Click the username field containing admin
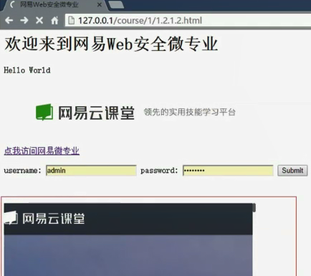Screen dimensions: 311x276 tap(91, 171)
